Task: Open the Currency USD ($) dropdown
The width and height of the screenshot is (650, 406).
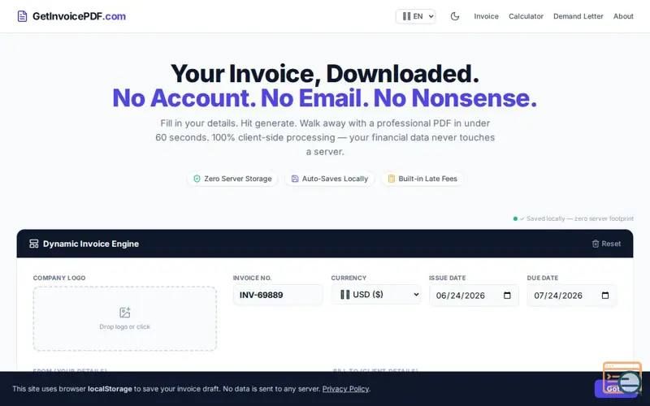Action: point(375,295)
